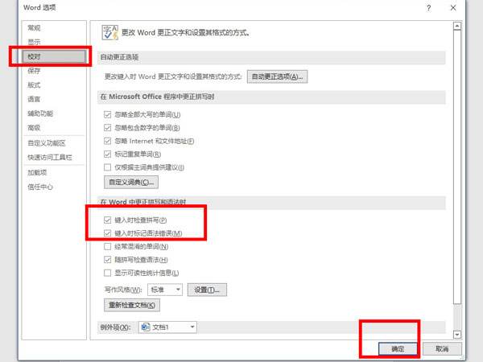Uncheck 键入时检查拼写(P)
This screenshot has width=483, height=362.
point(107,220)
